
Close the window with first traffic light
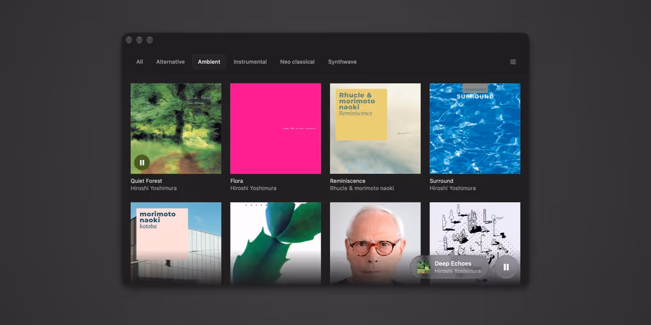point(129,40)
